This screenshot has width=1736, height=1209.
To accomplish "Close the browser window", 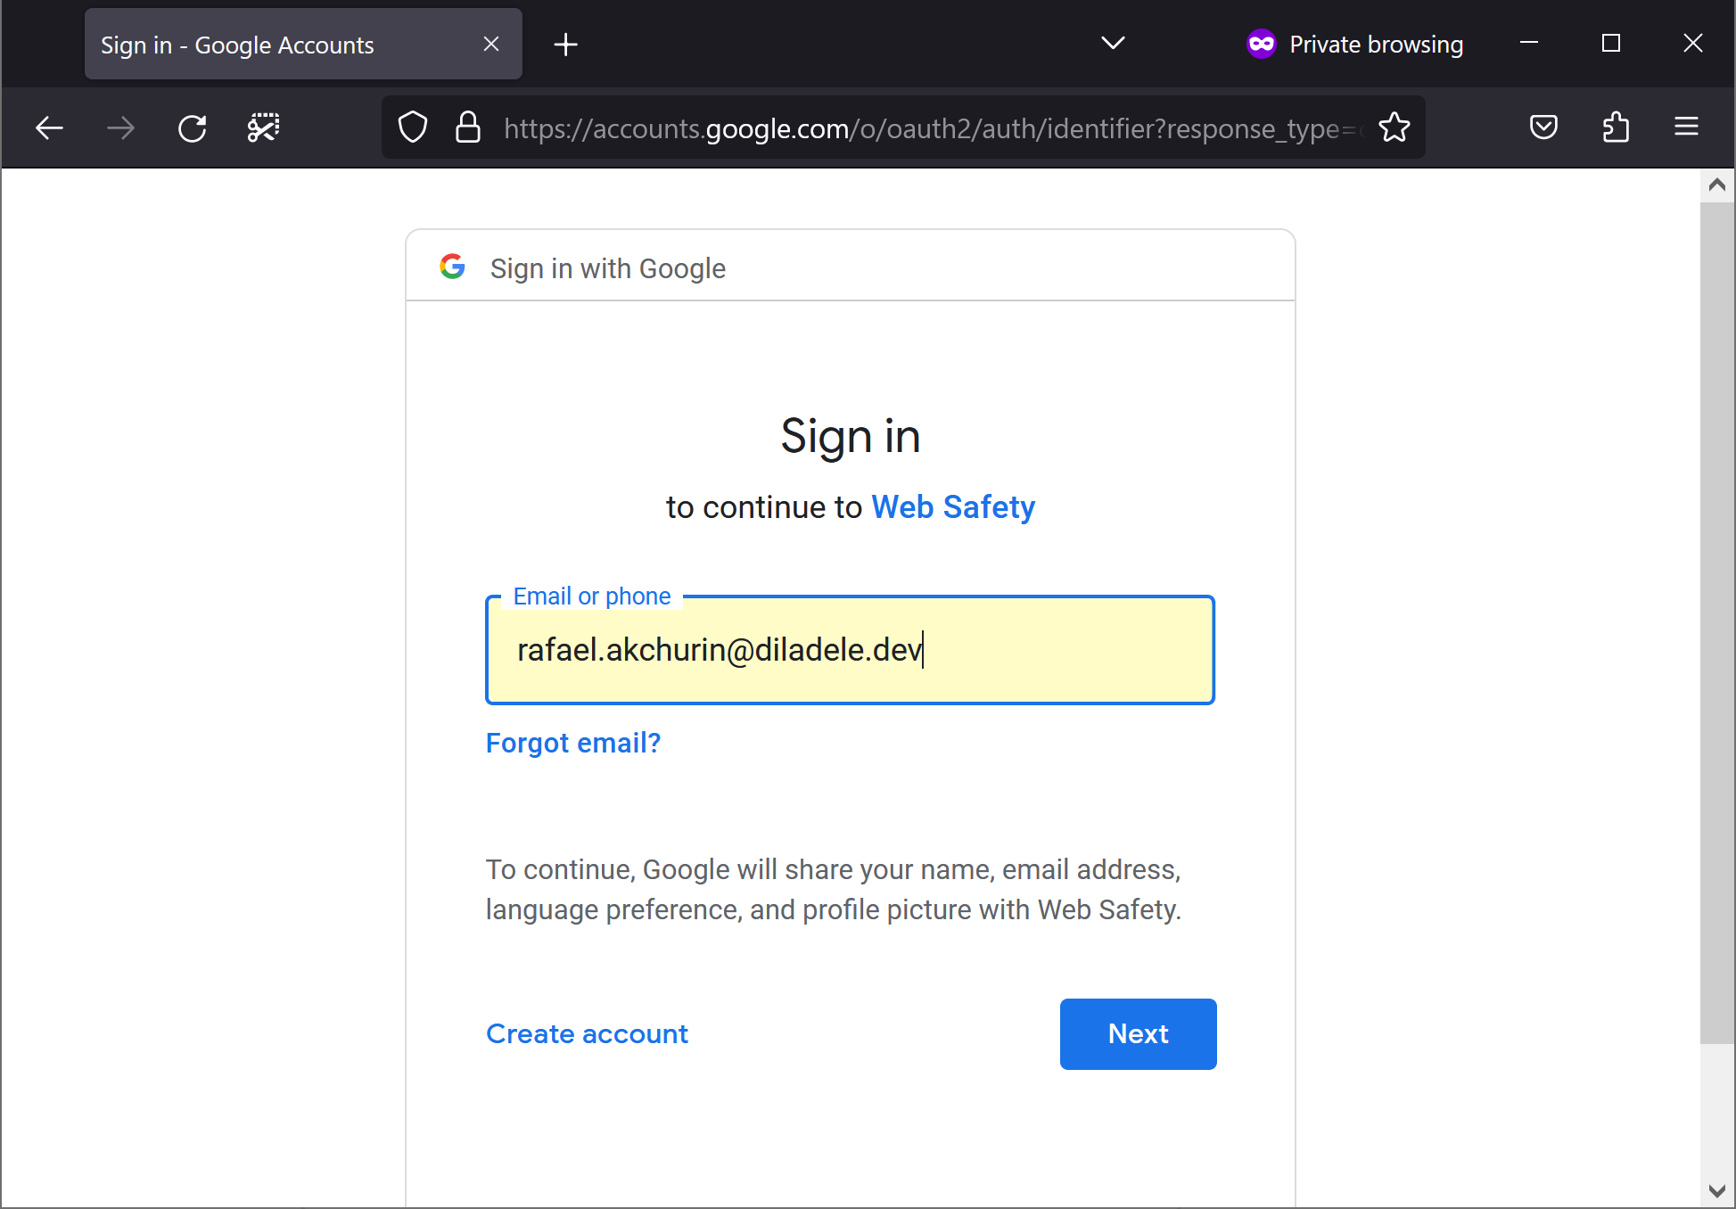I will tap(1692, 43).
